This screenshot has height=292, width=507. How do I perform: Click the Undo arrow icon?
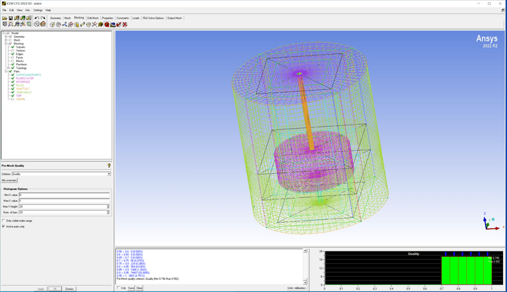click(x=37, y=18)
